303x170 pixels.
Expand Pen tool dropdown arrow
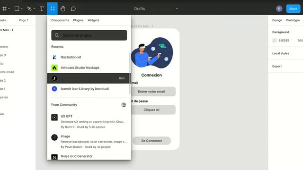pyautogui.click(x=34, y=8)
